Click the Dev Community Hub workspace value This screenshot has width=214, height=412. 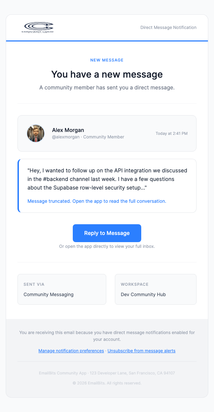click(143, 295)
